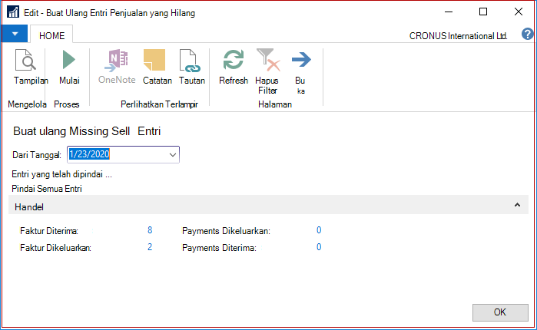Screen dimensions: 537x330
Task: Click the 'Halaman' ribbon group label
Action: [x=275, y=104]
